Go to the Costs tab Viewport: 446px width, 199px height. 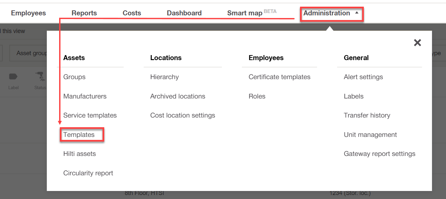pyautogui.click(x=132, y=13)
